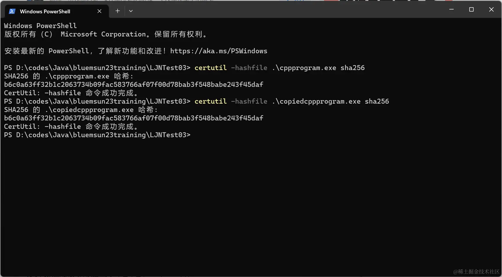The image size is (502, 277).
Task: Click the watermark text at bottom right
Action: pos(476,272)
